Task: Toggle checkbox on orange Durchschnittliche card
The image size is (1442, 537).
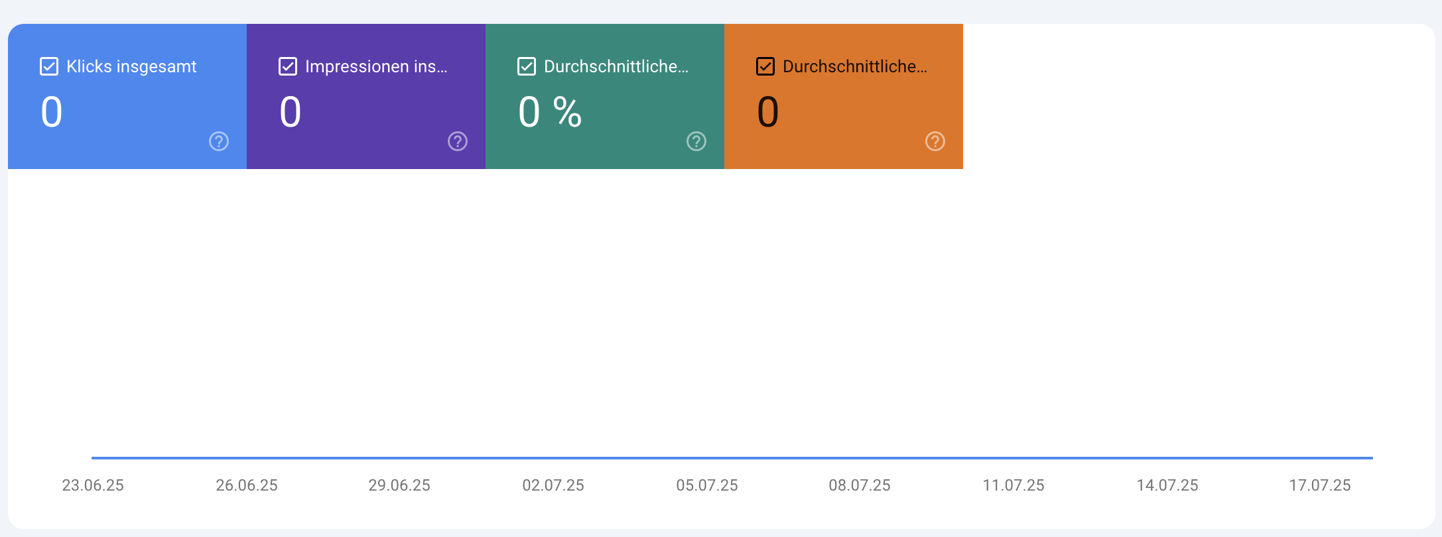Action: [765, 66]
